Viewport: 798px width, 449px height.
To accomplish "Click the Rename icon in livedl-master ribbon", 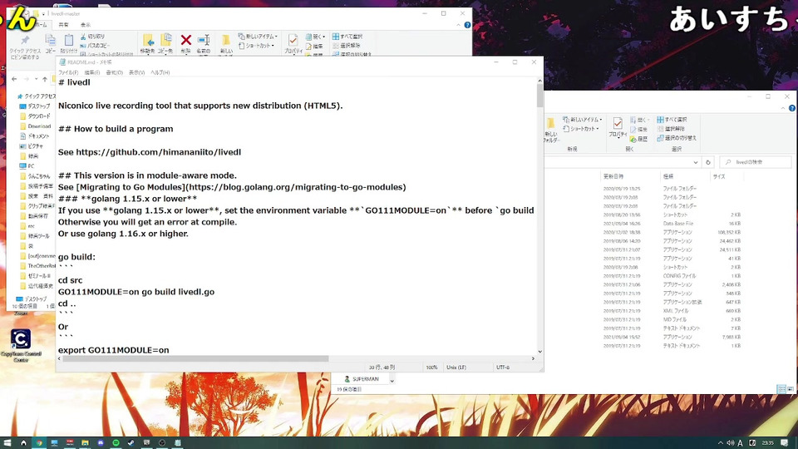I will tap(204, 40).
